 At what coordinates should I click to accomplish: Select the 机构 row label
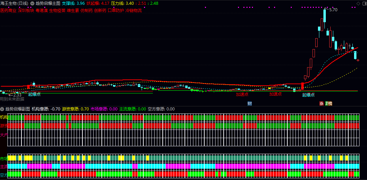tap(4, 117)
